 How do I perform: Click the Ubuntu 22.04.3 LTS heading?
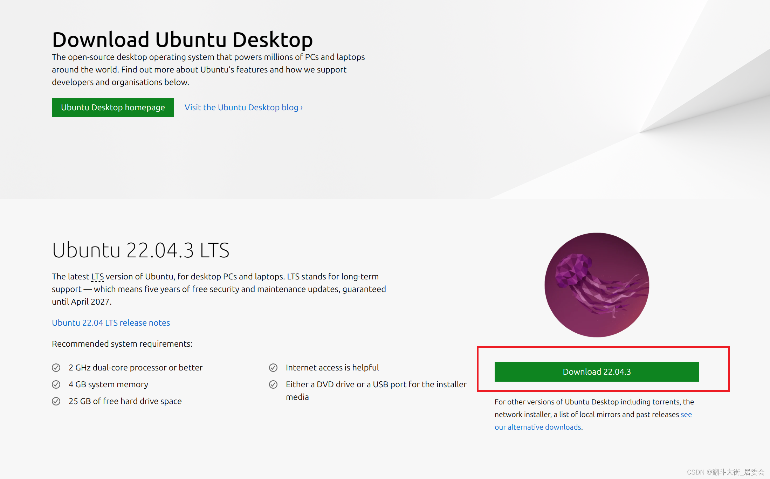(x=140, y=250)
